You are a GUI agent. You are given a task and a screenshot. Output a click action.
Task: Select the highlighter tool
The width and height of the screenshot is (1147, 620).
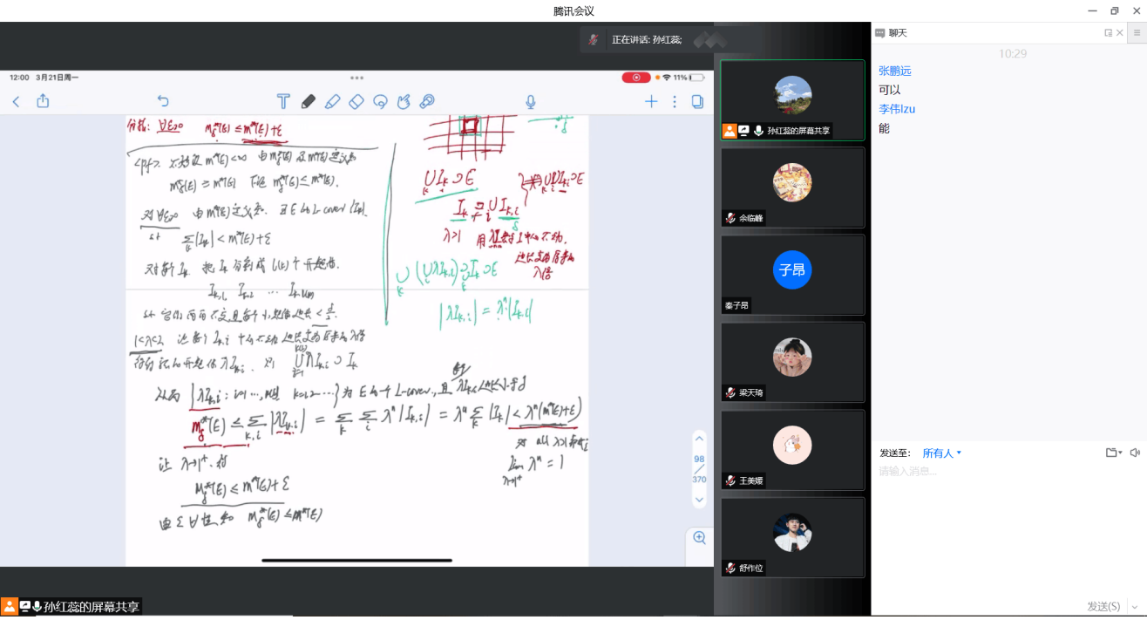(332, 101)
